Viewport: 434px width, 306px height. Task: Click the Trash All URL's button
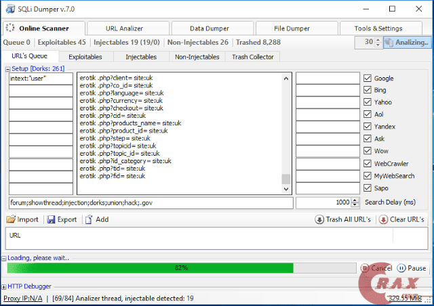pos(342,219)
